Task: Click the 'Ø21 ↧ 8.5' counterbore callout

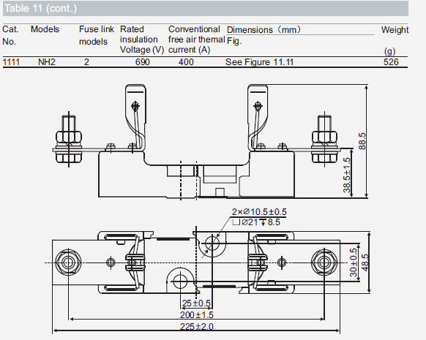Action: pyautogui.click(x=256, y=222)
